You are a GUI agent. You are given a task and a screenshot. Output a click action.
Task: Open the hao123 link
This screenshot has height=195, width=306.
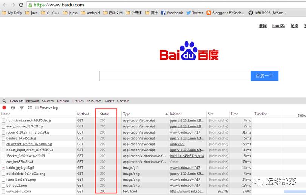278,26
